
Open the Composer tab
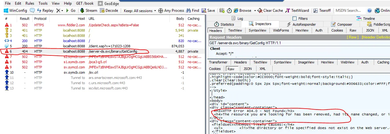point(342,24)
